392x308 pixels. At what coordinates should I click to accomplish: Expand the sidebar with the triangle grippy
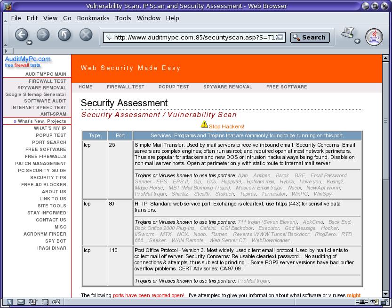pyautogui.click(x=6, y=51)
